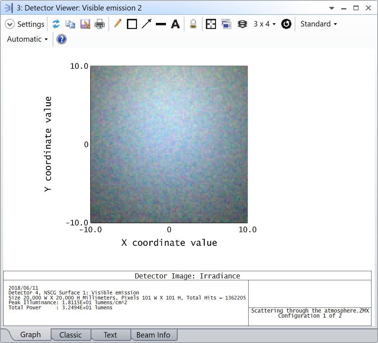
Task: Print the detector image
Action: 99,24
